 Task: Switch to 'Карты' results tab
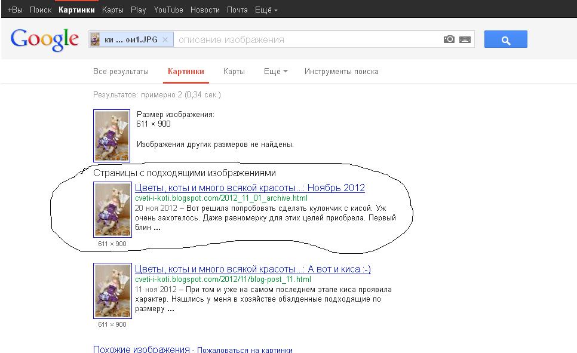coord(234,72)
